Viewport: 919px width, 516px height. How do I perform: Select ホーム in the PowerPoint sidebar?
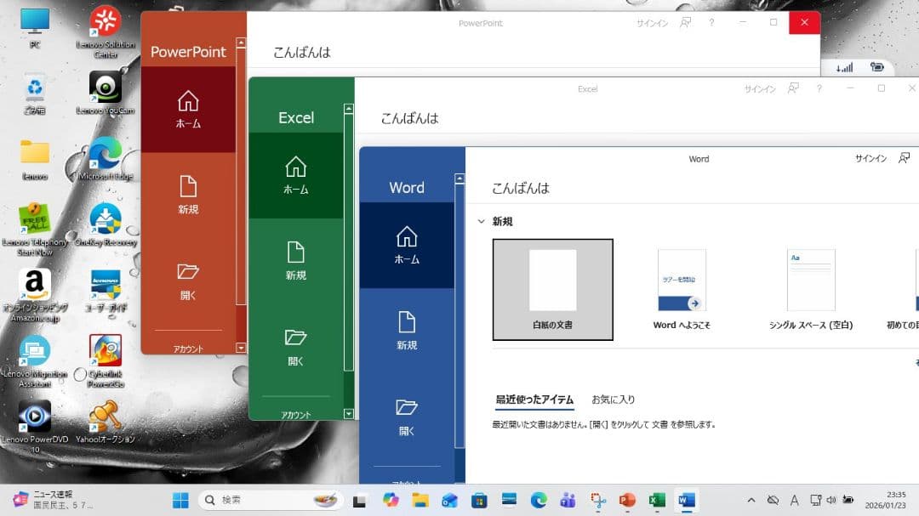(x=188, y=108)
